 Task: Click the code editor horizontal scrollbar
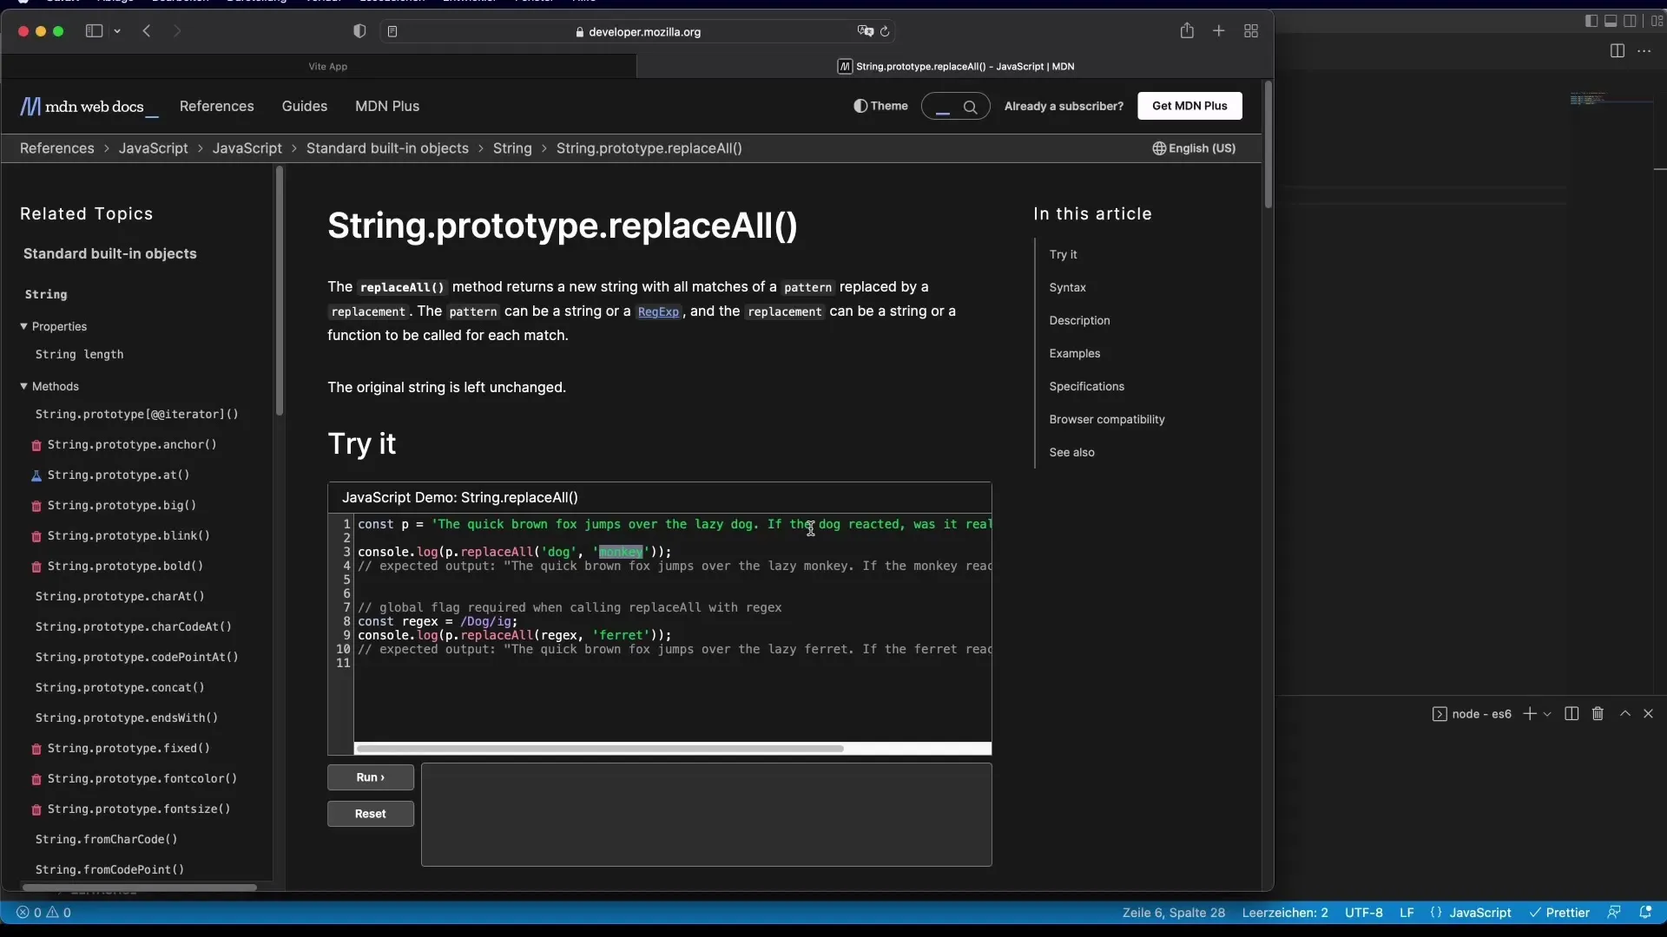pos(600,748)
